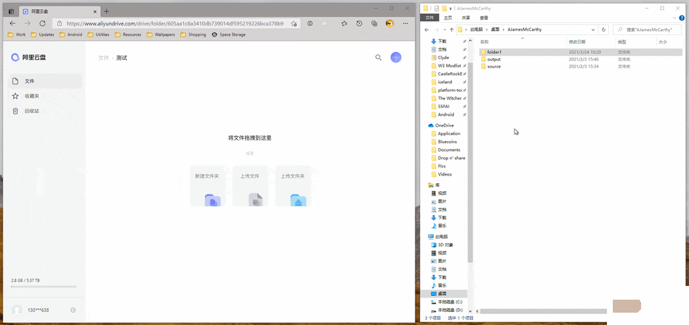Viewport: 689px width, 325px height.
Task: Open a new browser tab with the plus button
Action: [106, 12]
